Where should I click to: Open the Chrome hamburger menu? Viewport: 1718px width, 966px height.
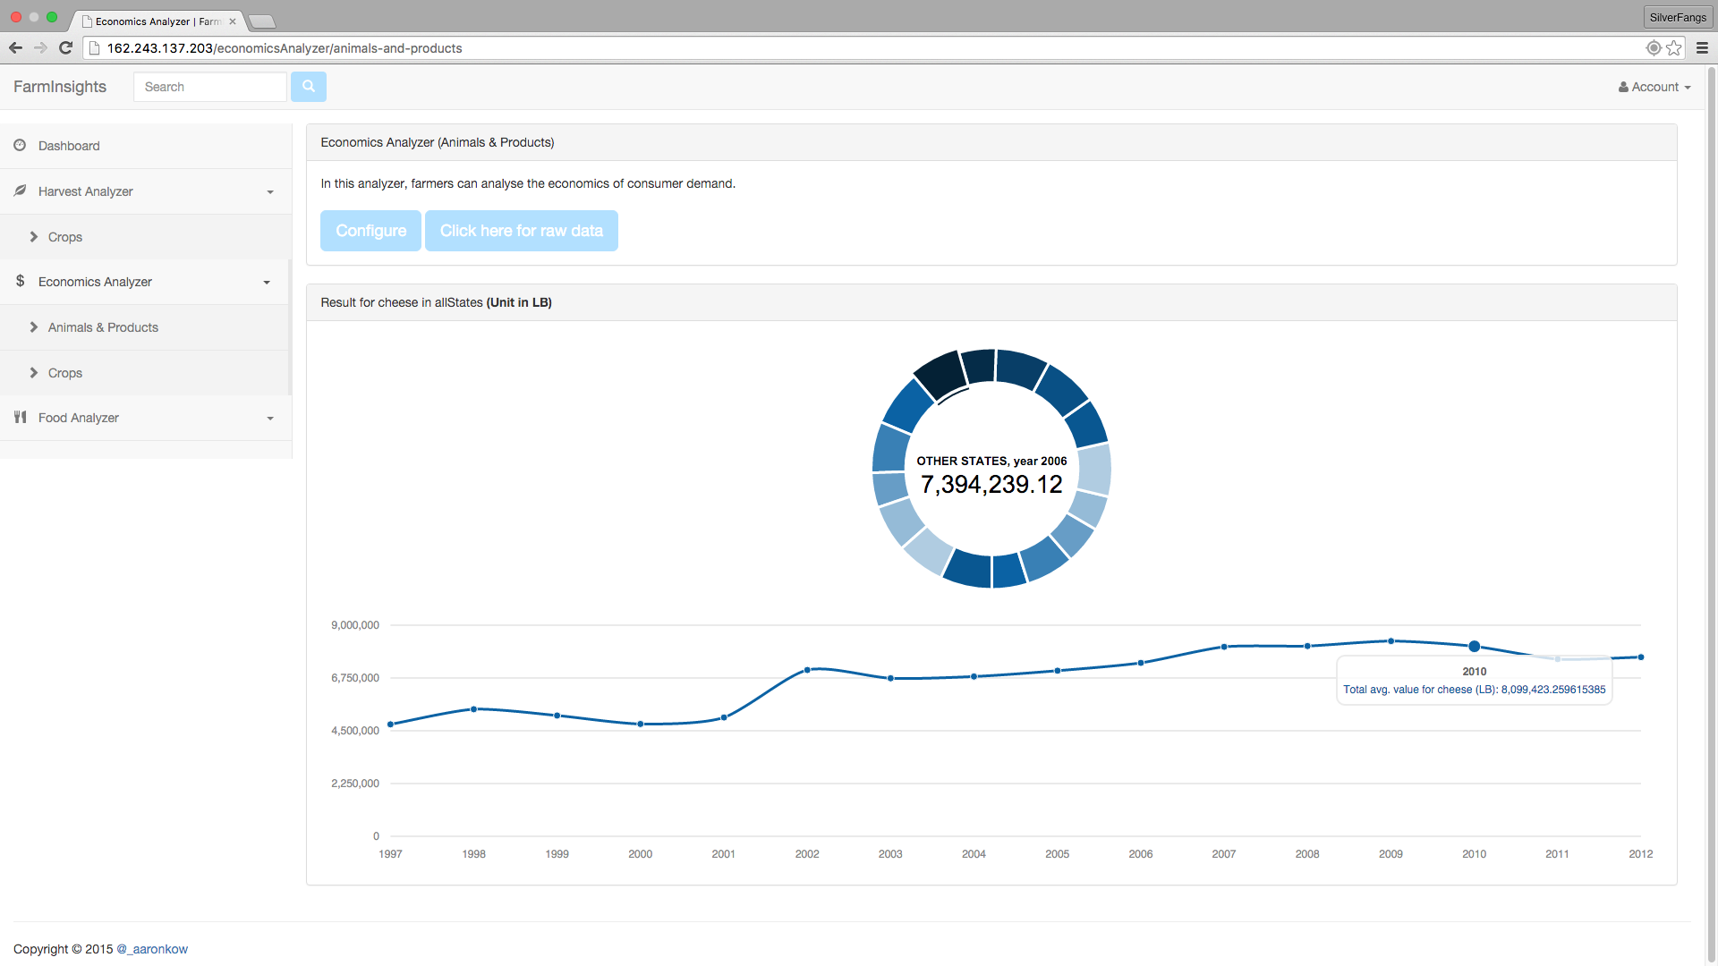(x=1702, y=48)
